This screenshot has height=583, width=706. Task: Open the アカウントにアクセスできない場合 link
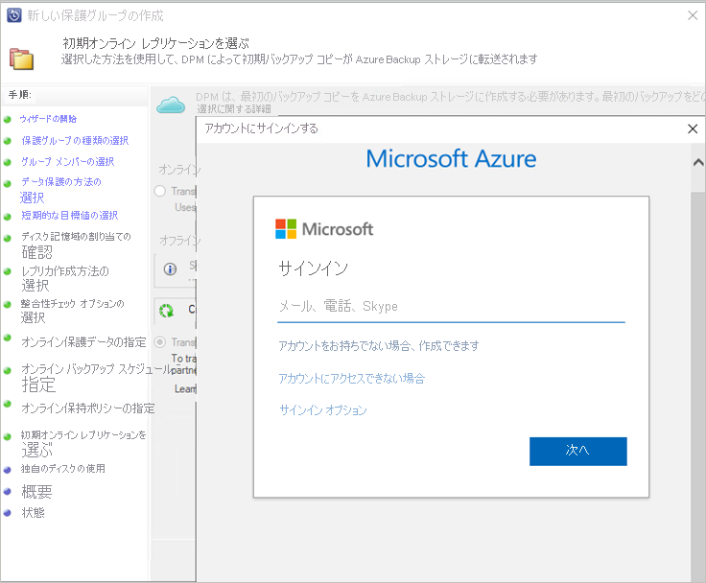[x=351, y=378]
